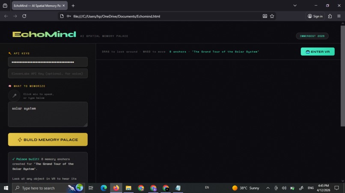Focus the masked API key field
The width and height of the screenshot is (345, 193).
click(x=48, y=62)
